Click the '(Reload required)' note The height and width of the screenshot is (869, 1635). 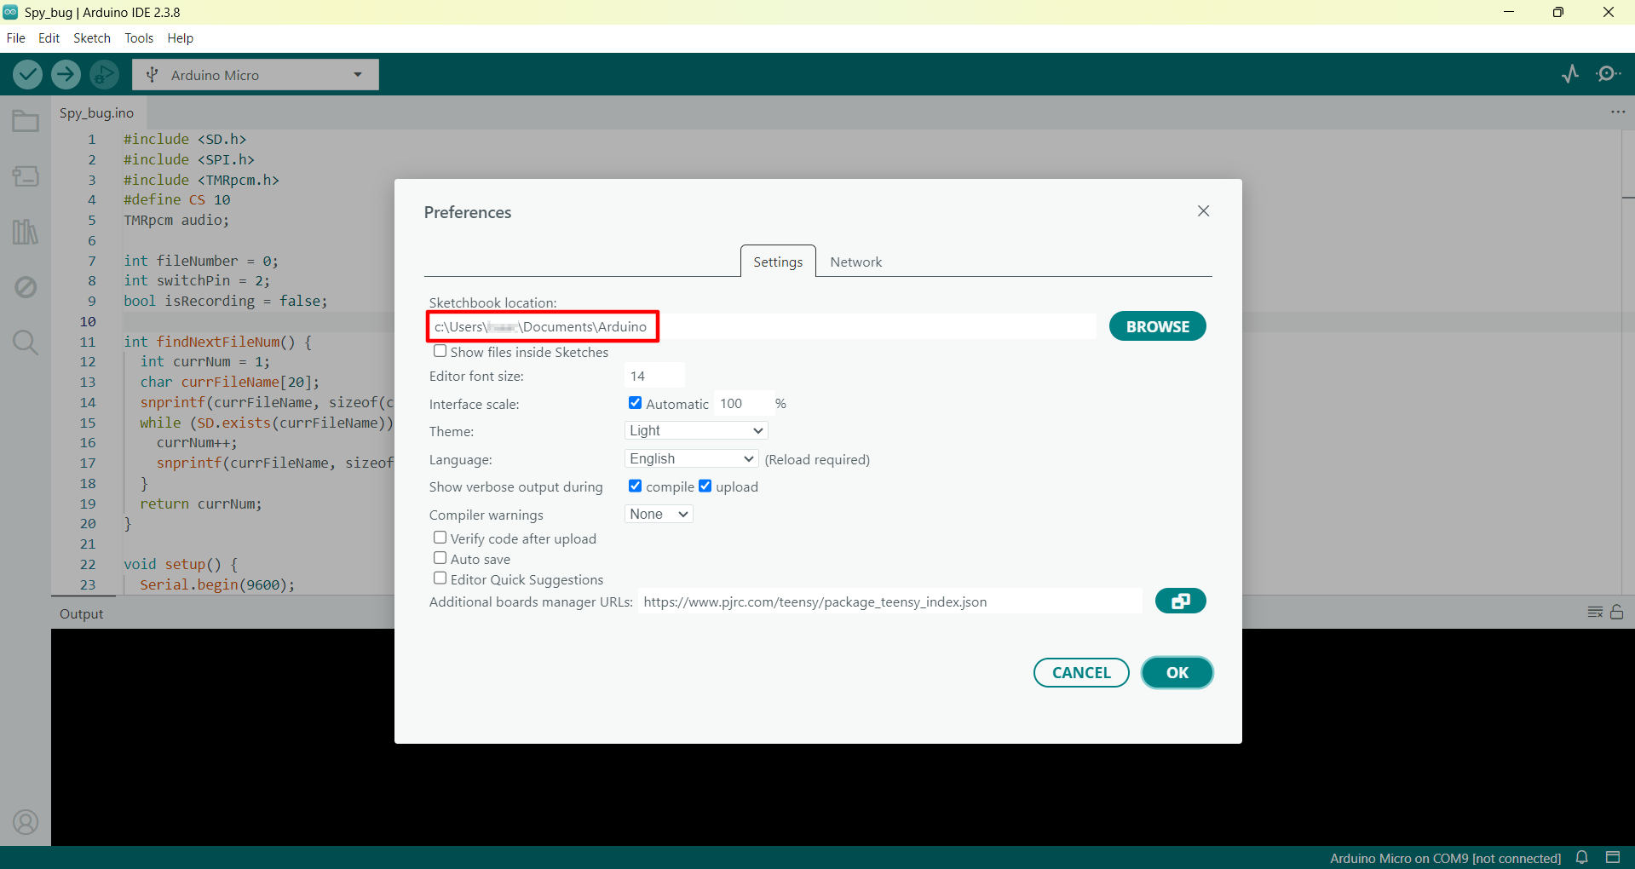(x=817, y=459)
